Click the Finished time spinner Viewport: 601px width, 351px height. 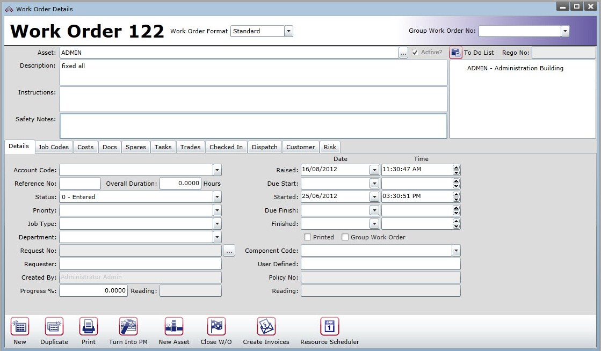pyautogui.click(x=456, y=223)
